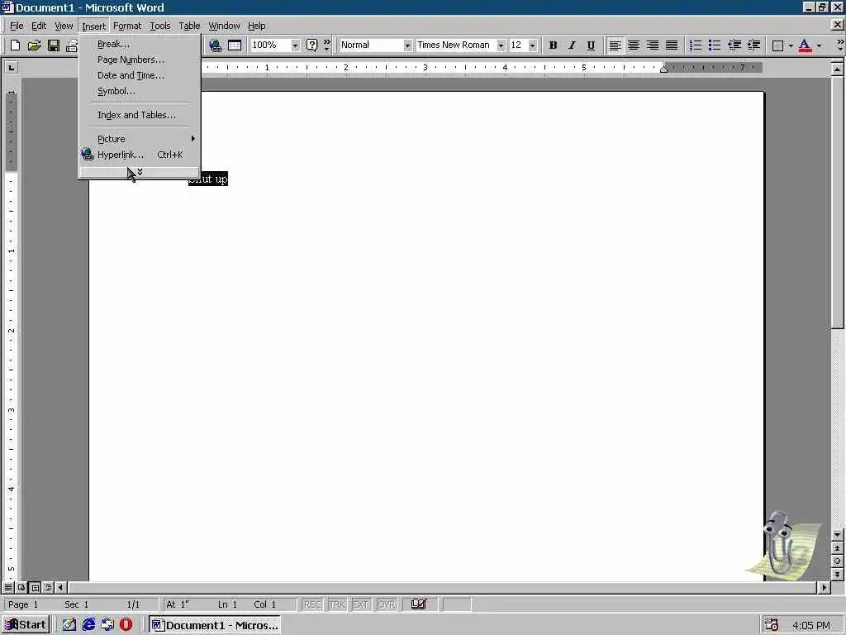Apply the red font color
Screen dimensions: 846x635
pos(805,45)
